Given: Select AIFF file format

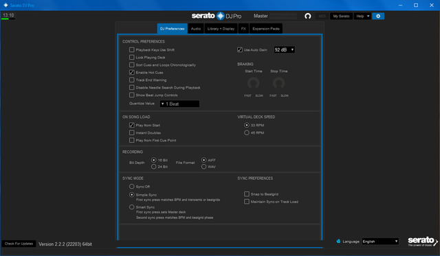Looking at the screenshot, I should (203, 160).
